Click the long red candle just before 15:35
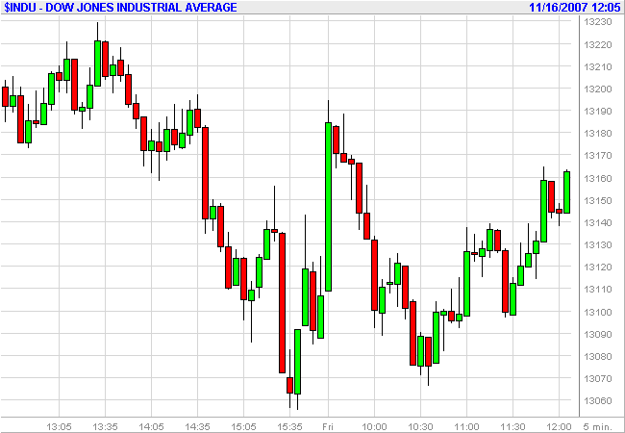This screenshot has width=625, height=433. coord(282,303)
